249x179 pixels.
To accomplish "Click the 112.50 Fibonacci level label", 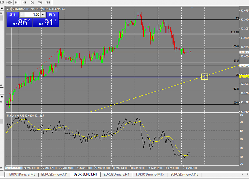I will tap(235, 32).
